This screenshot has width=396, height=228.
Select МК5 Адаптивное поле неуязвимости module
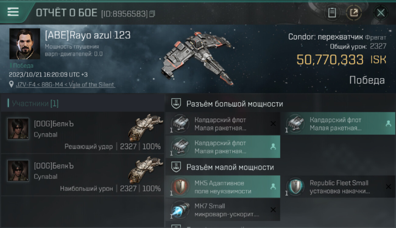coord(223,187)
